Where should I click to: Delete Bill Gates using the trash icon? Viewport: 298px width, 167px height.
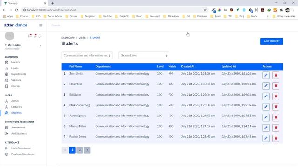[x=276, y=96]
